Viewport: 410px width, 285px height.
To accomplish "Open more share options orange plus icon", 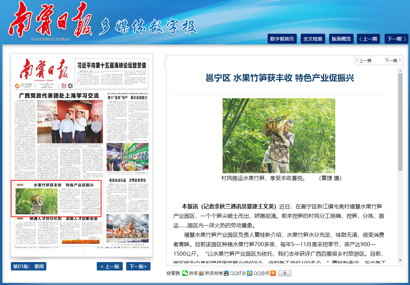I will tap(273, 273).
